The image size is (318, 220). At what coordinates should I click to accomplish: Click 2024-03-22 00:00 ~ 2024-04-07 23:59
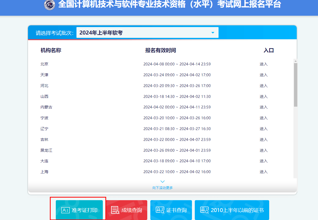[x=177, y=140]
